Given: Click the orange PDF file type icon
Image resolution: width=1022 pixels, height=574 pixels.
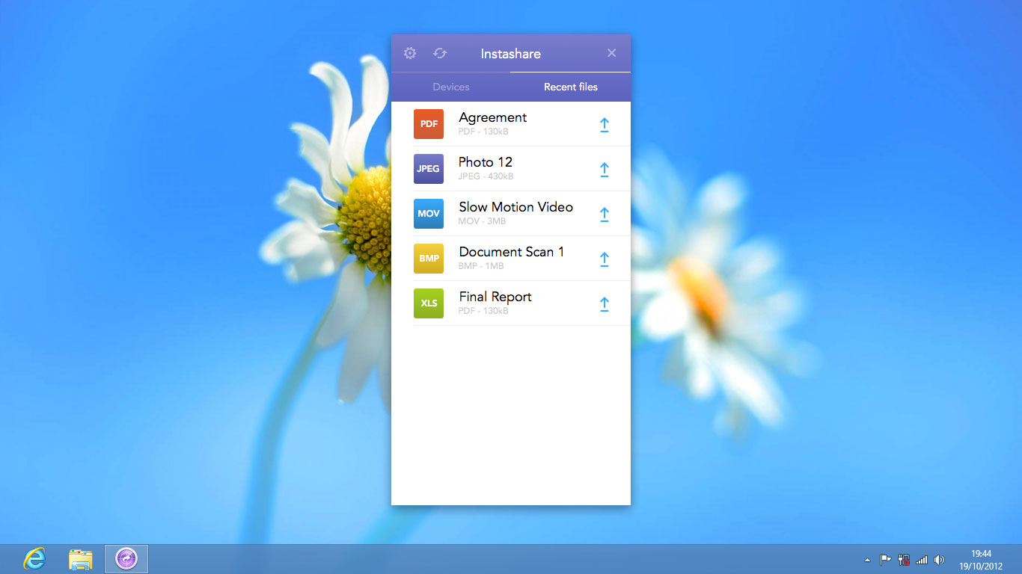Looking at the screenshot, I should [x=429, y=124].
